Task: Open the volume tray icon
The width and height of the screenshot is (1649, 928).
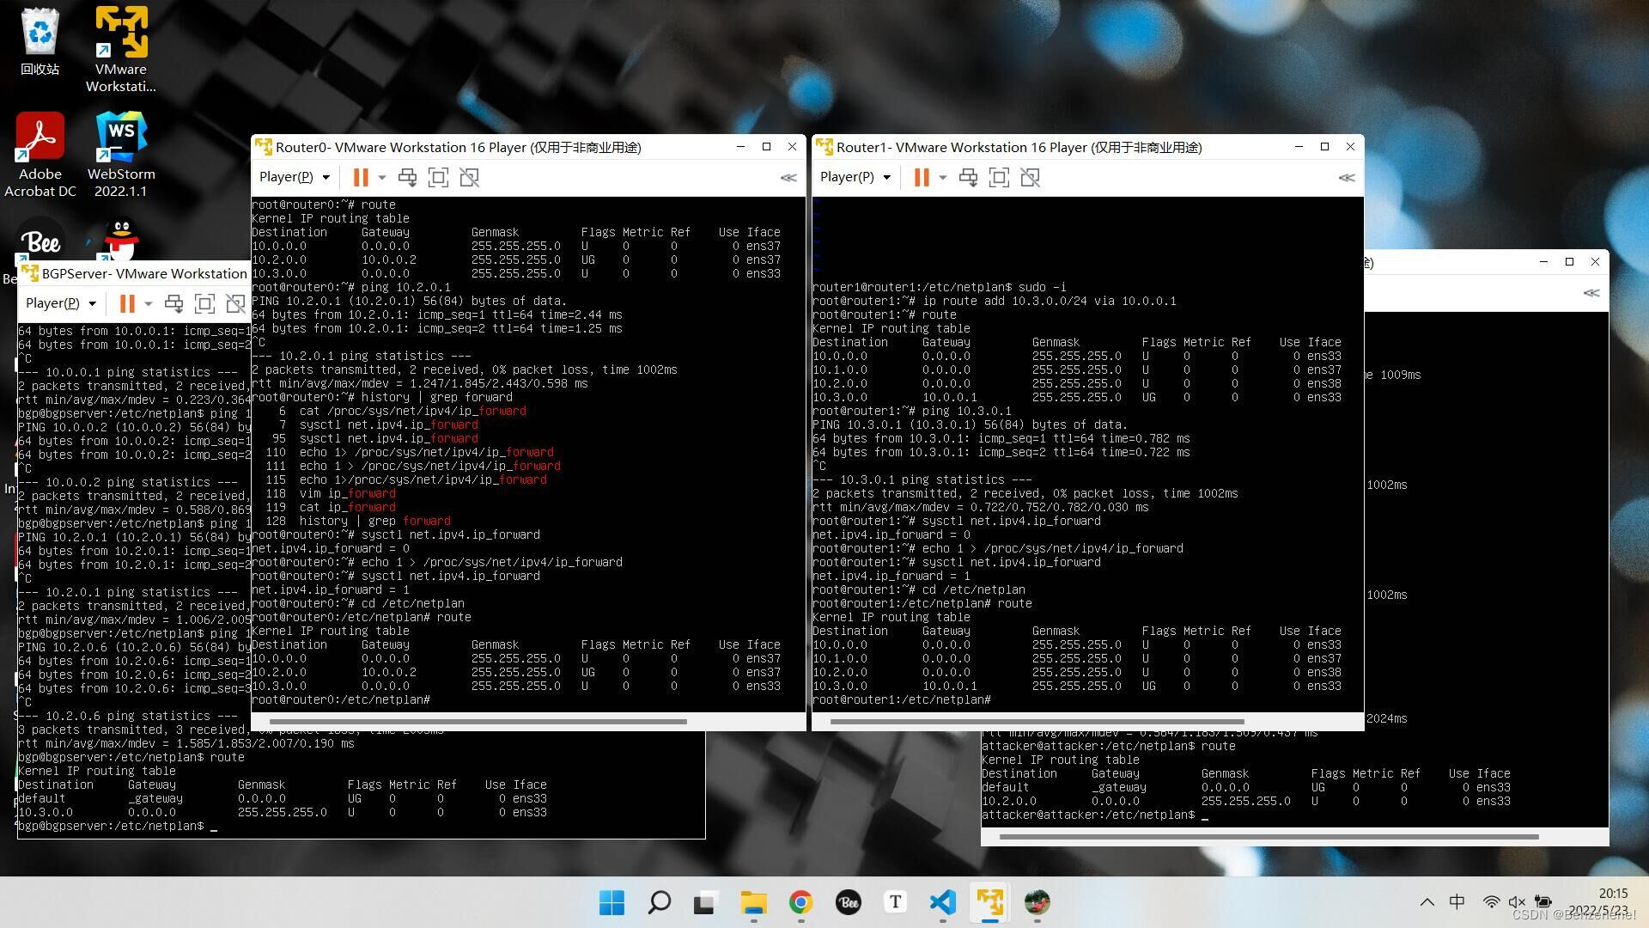Action: [x=1517, y=902]
